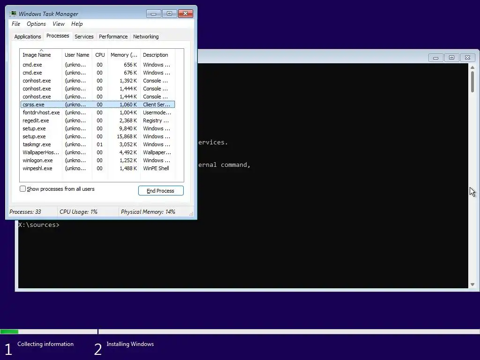The width and height of the screenshot is (480, 360).
Task: Click the Task Manager title bar icon
Action: (13, 14)
